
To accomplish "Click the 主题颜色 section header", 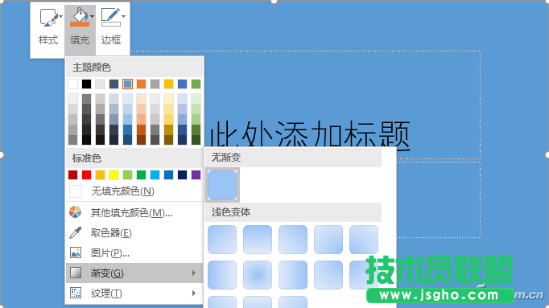I will 134,67.
